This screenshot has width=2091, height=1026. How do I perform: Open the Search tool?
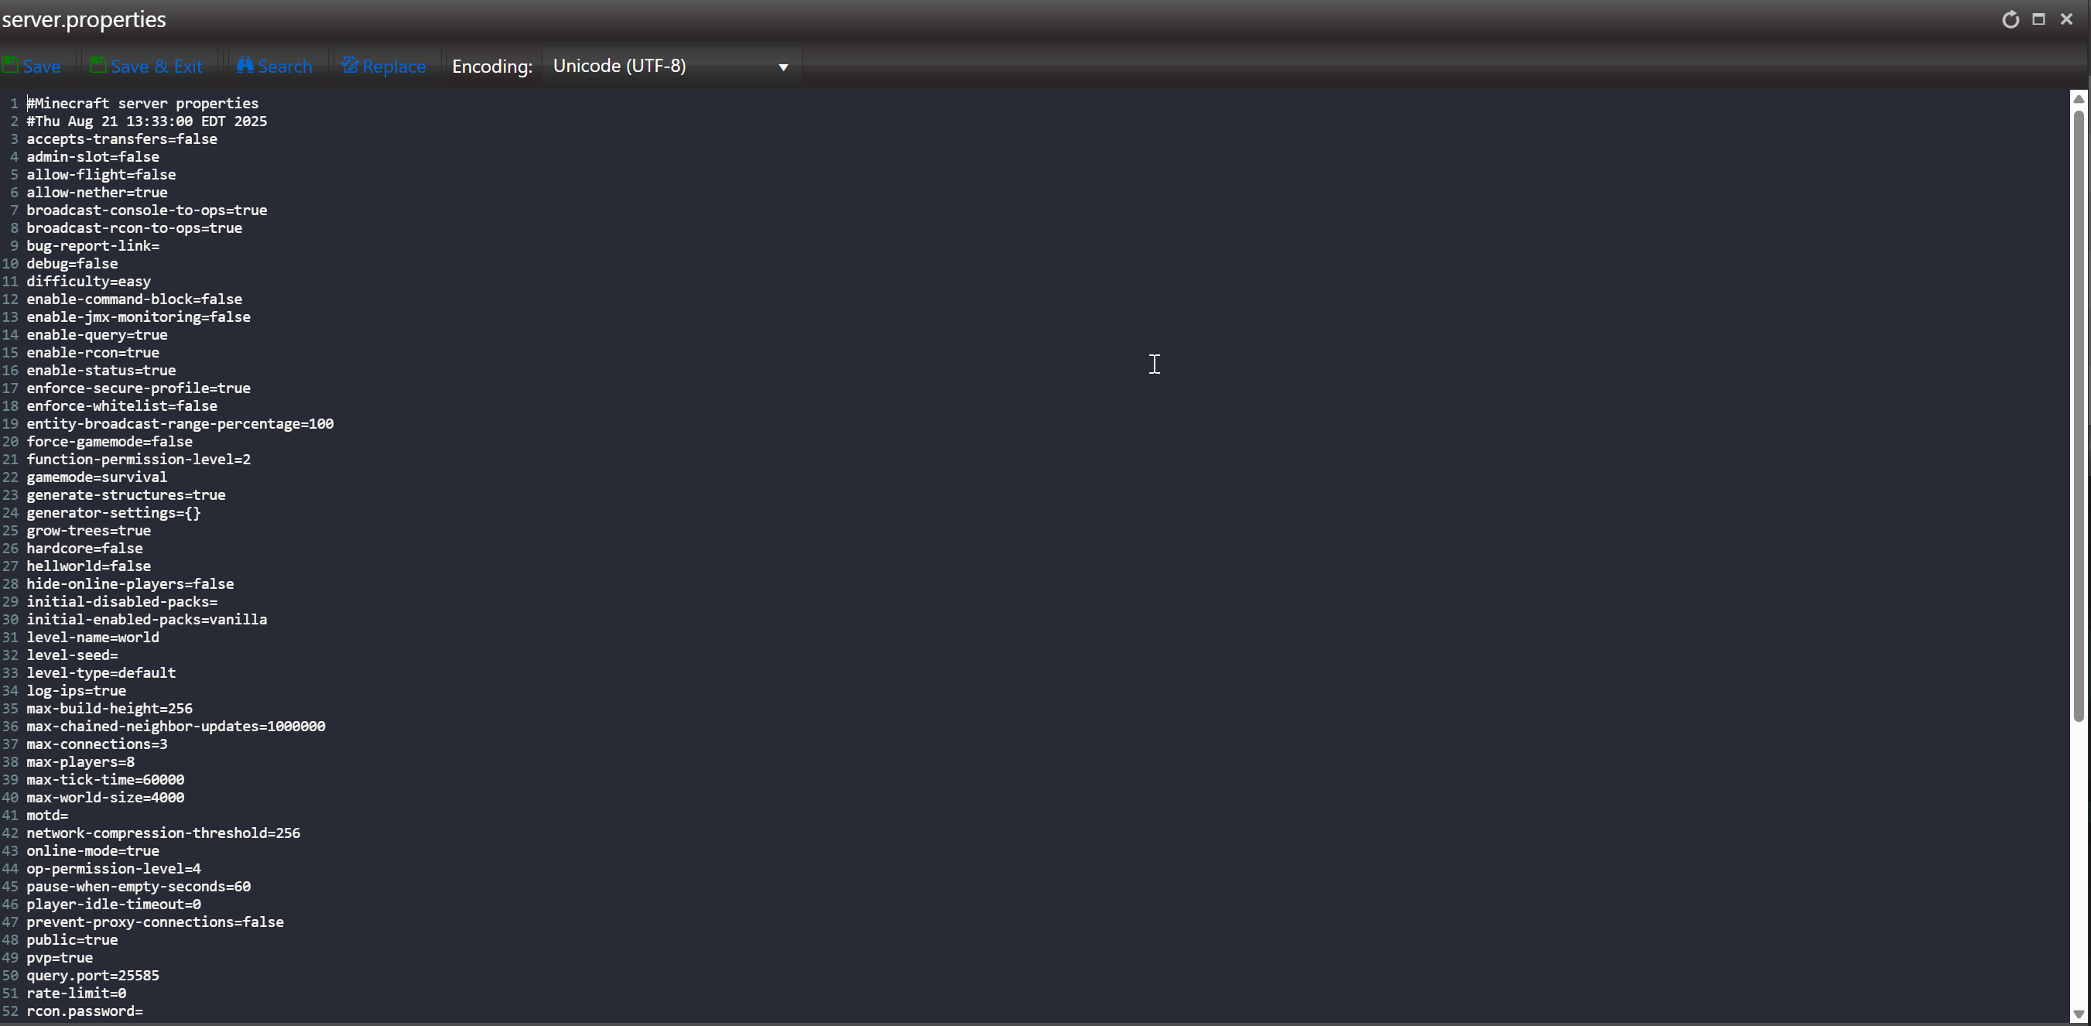point(275,67)
